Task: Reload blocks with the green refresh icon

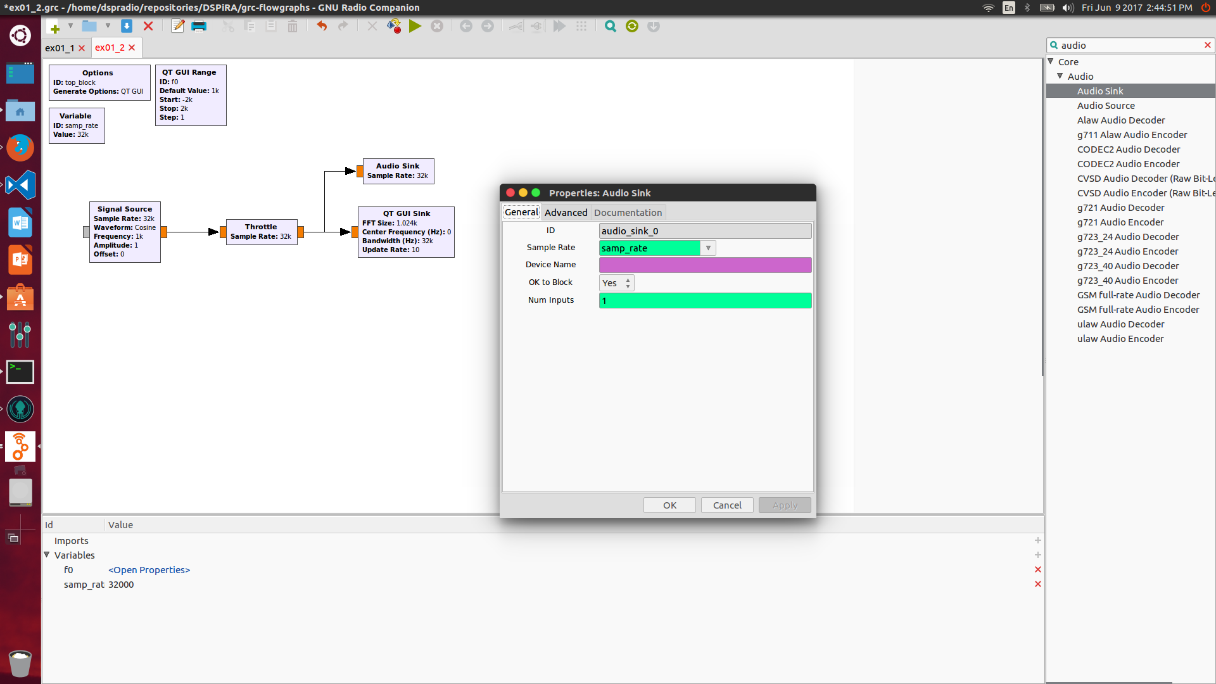Action: (632, 26)
